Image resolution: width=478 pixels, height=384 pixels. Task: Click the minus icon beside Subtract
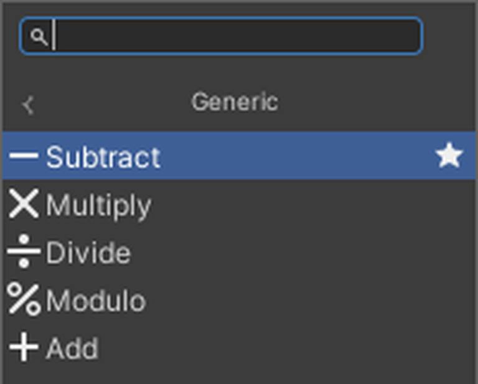tap(24, 156)
